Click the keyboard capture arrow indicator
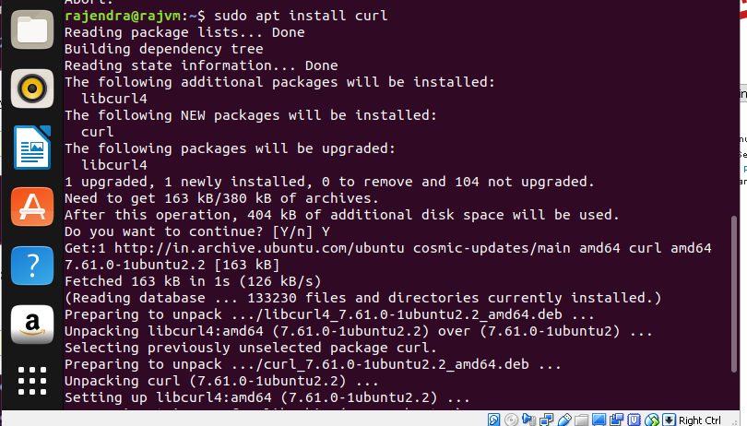Image resolution: width=747 pixels, height=426 pixels. [x=668, y=420]
